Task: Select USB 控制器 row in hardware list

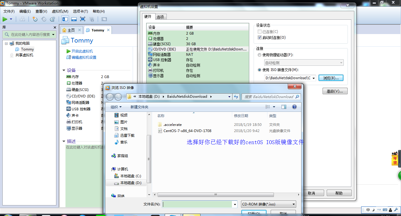Action: (x=198, y=60)
